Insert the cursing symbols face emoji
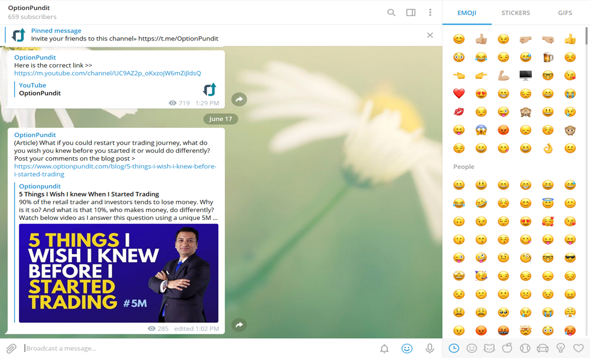 pyautogui.click(x=504, y=330)
